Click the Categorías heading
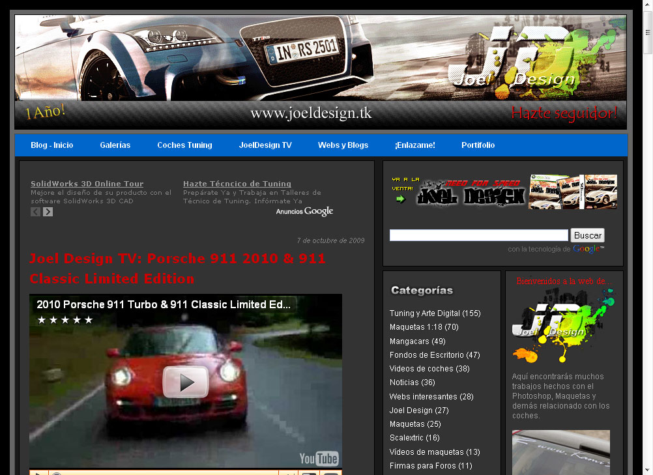 (422, 290)
